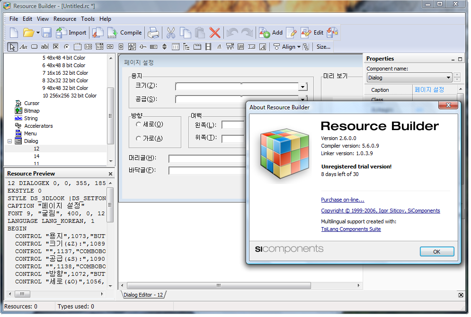Select the Cursor tree item
This screenshot has height=317, width=471.
click(32, 103)
